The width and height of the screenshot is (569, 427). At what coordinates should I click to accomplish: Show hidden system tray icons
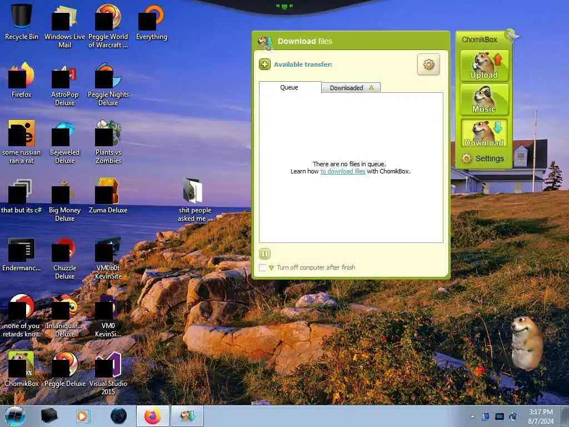click(x=472, y=416)
